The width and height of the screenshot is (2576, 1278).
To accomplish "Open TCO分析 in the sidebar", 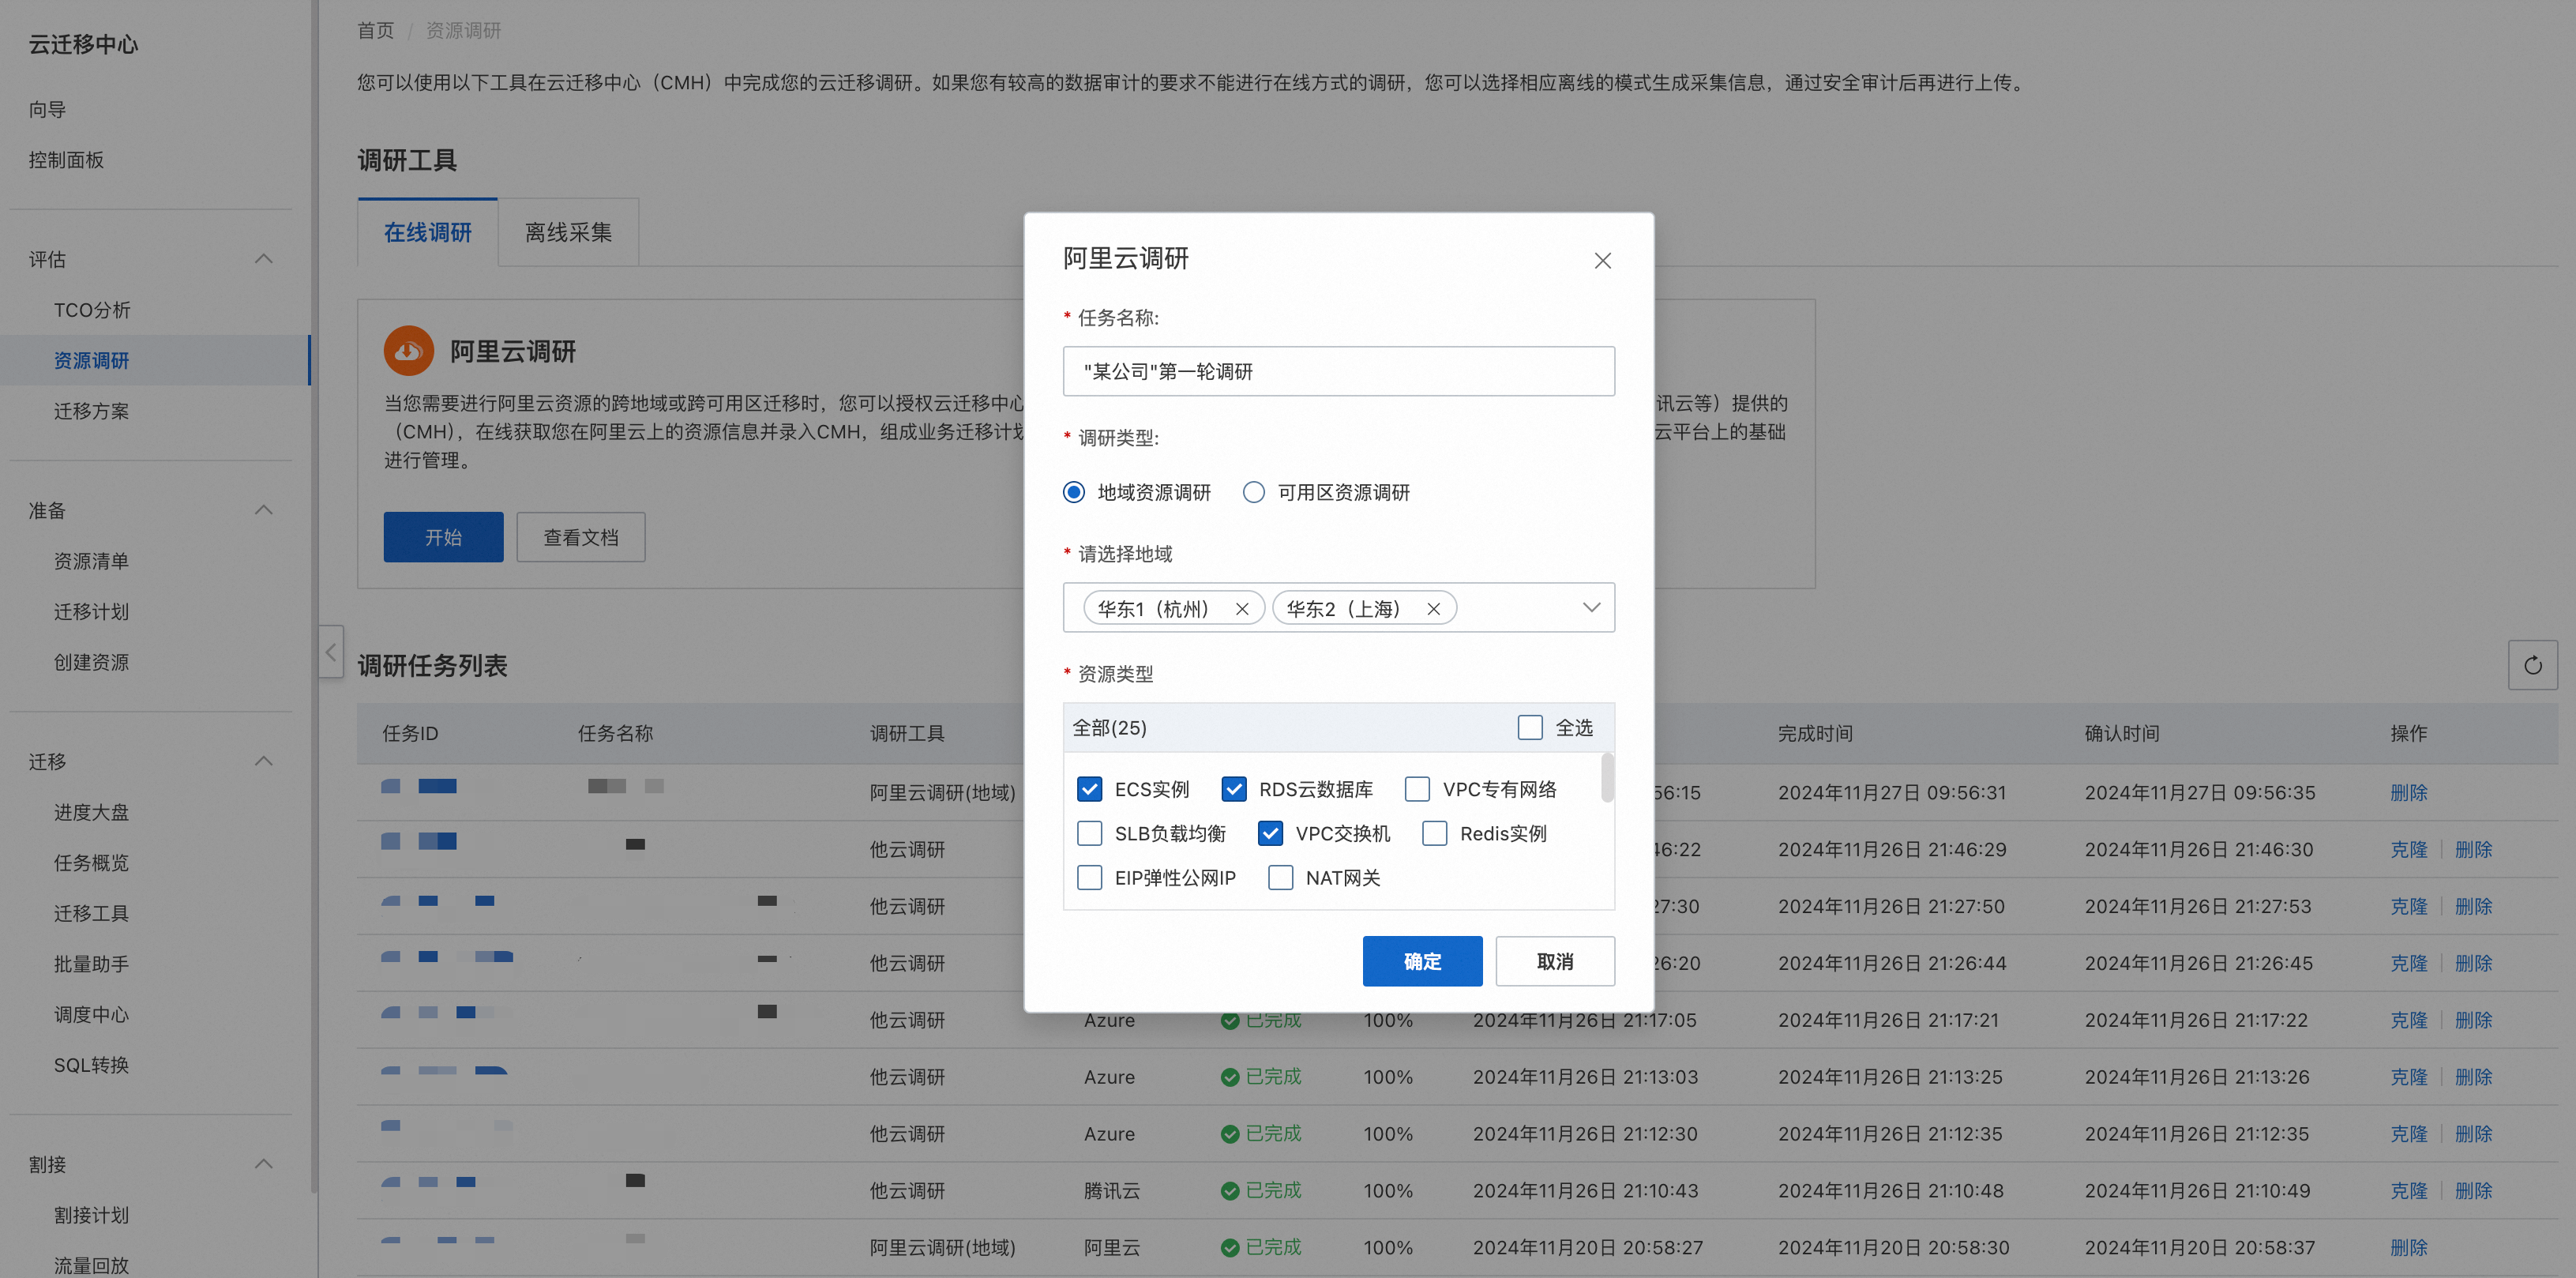I will tap(92, 310).
